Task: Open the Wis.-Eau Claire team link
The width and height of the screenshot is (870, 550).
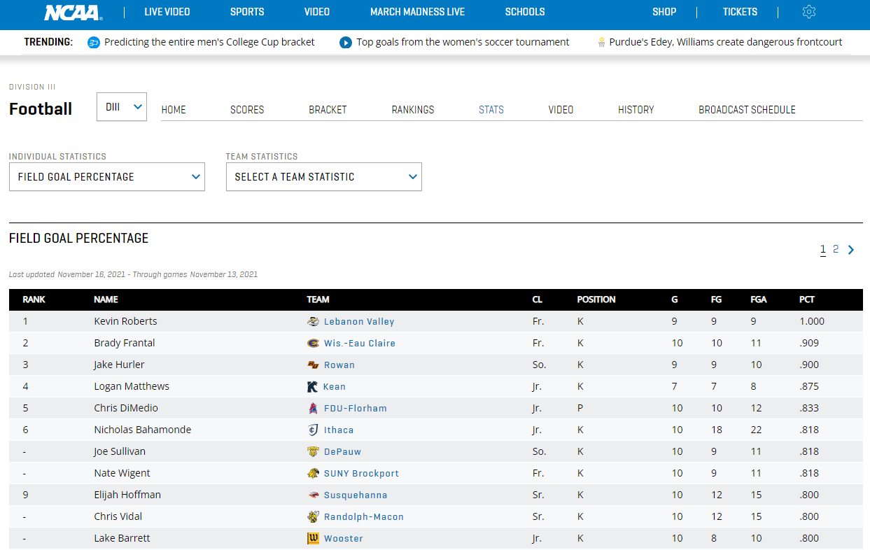Action: pyautogui.click(x=360, y=344)
